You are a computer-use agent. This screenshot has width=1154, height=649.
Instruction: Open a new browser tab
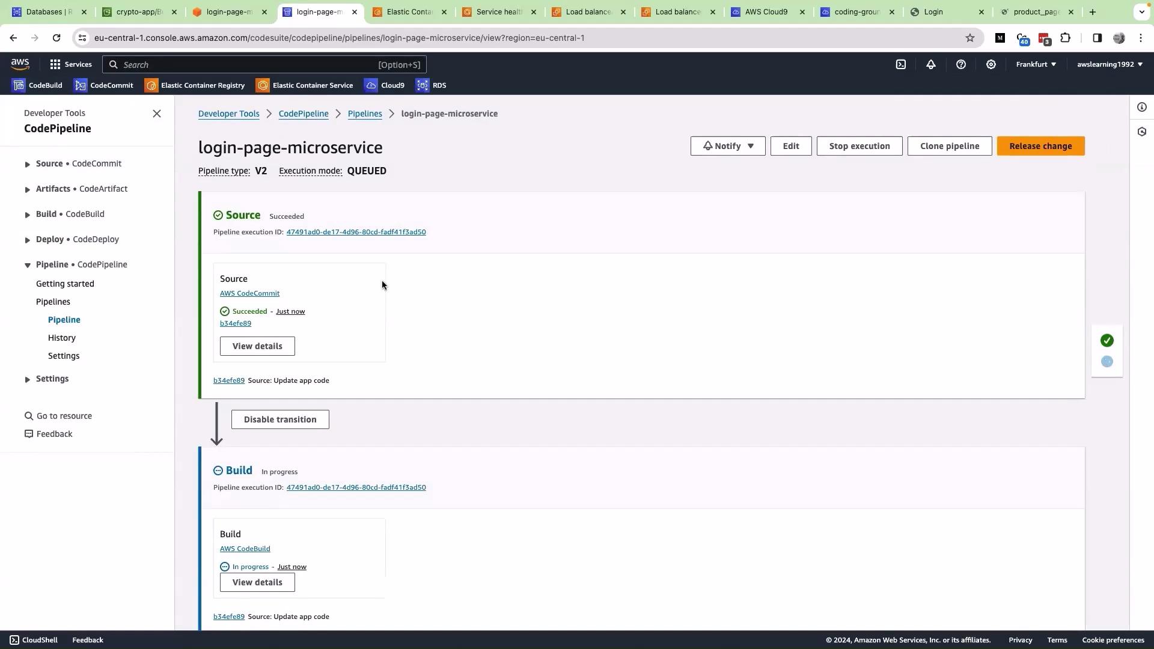1093,12
